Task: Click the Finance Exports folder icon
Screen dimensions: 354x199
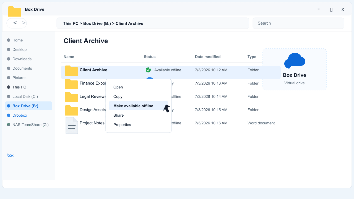Action: pos(71,84)
